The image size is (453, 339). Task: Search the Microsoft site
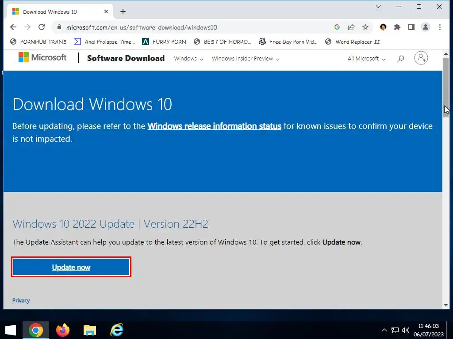click(x=400, y=59)
